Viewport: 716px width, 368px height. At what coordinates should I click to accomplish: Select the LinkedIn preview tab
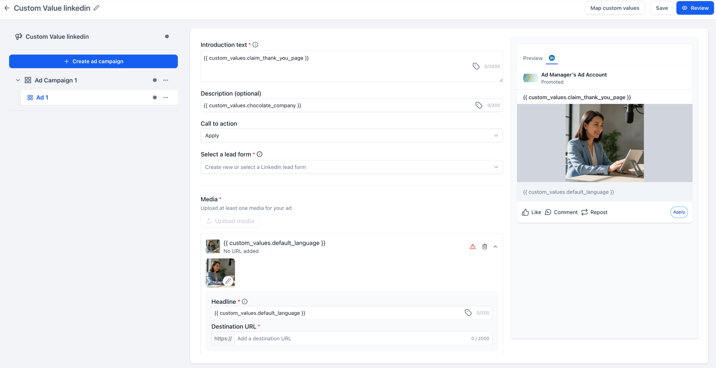point(552,58)
